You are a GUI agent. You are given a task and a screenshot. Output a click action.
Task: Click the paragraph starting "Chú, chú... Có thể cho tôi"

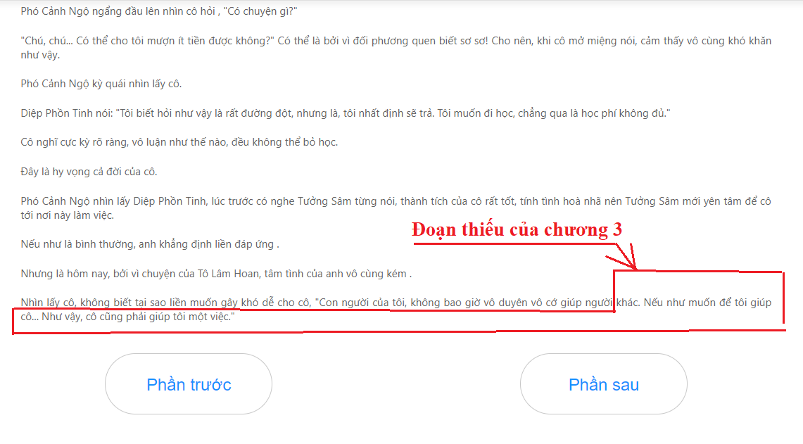[396, 48]
